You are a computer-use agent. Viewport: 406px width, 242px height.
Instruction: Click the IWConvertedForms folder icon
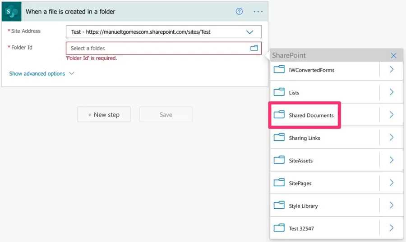point(279,70)
